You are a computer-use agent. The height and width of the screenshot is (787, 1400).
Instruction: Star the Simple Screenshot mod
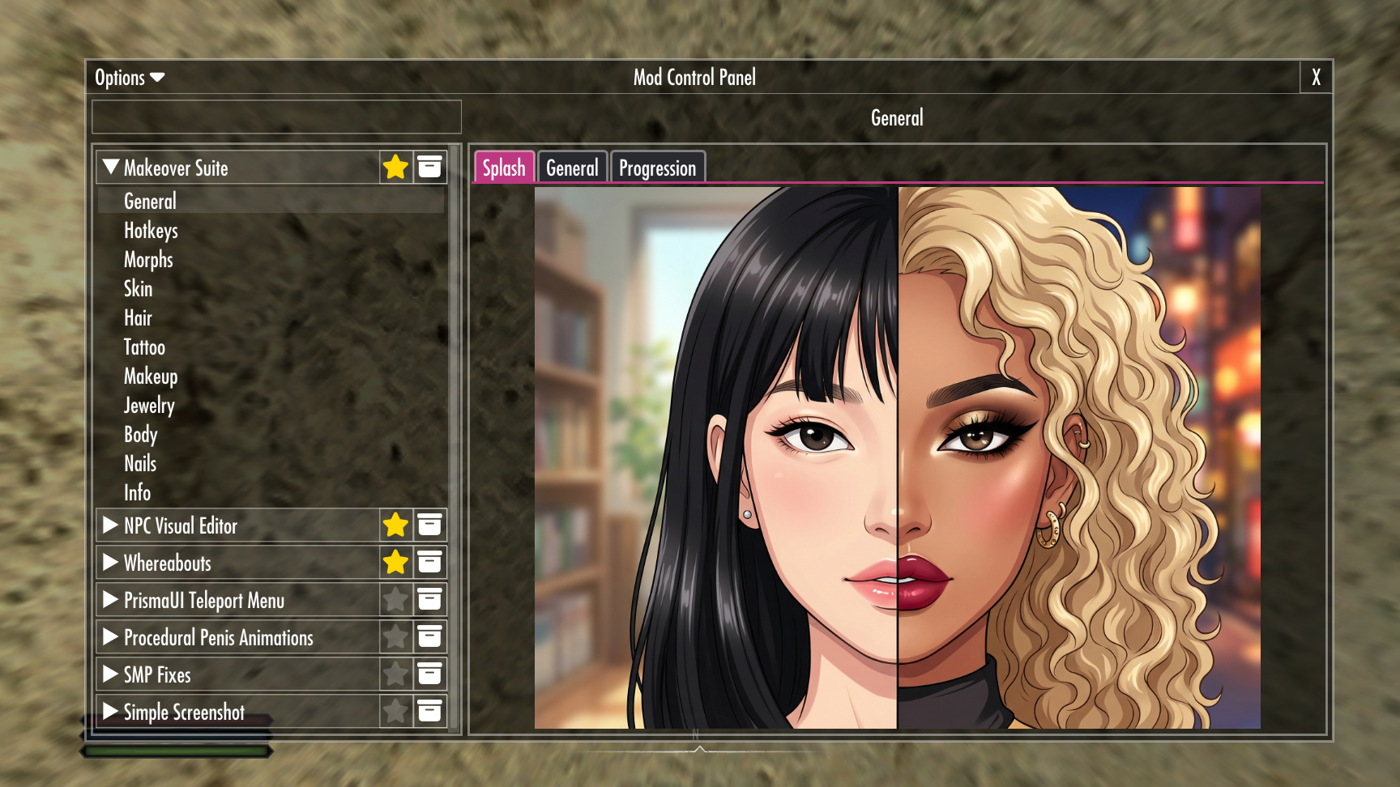(395, 712)
